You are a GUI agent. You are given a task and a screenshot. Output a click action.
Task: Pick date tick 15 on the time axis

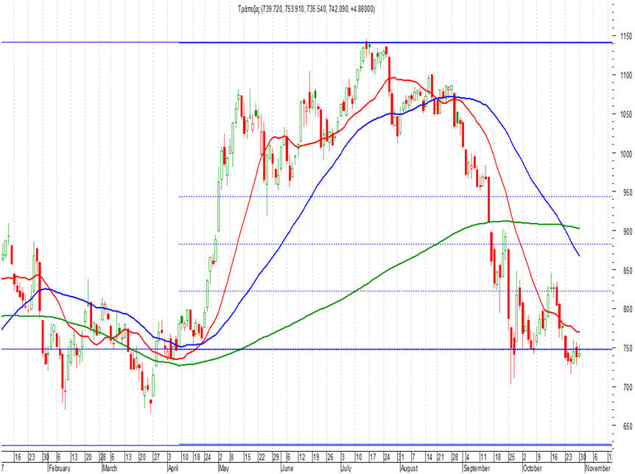(x=248, y=457)
